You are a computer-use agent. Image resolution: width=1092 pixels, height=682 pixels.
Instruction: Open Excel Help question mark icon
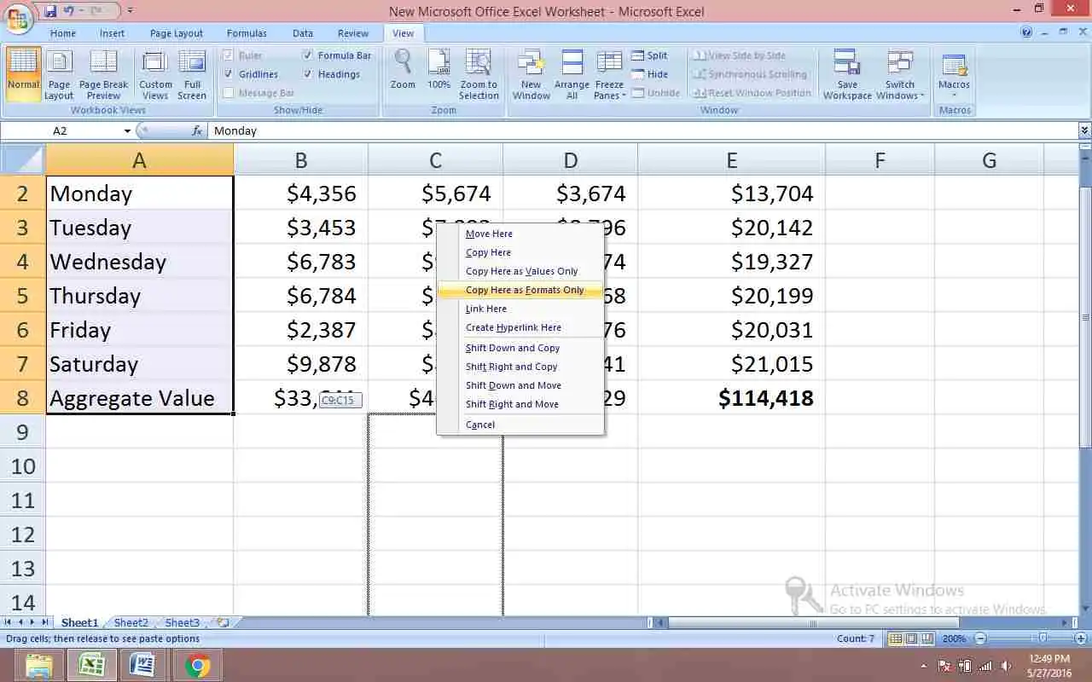(x=1026, y=32)
